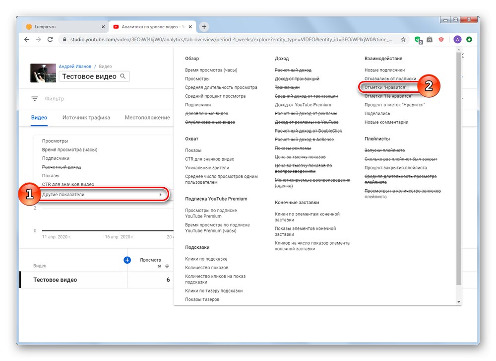Choose Показы in left metric list
This screenshot has width=496, height=361.
point(51,176)
